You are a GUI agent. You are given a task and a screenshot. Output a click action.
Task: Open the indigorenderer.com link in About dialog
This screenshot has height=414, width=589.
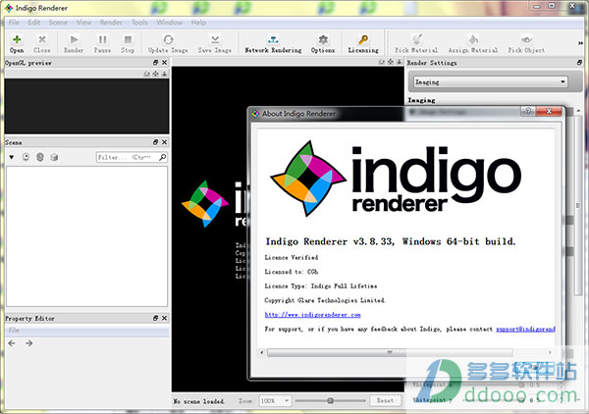coord(312,315)
